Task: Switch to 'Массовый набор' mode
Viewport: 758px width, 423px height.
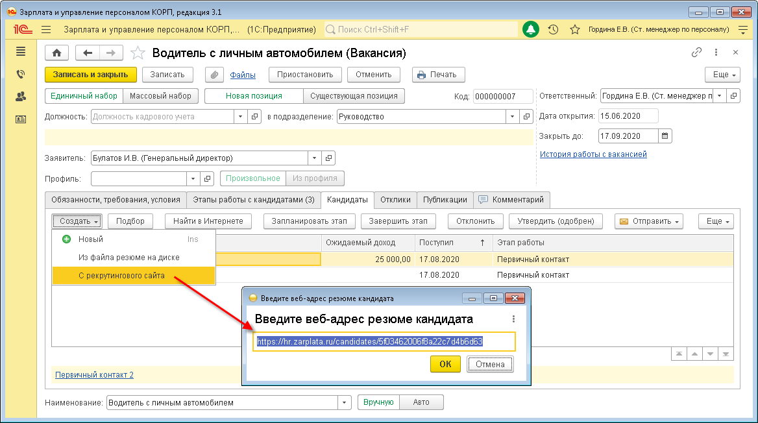Action: click(x=160, y=96)
